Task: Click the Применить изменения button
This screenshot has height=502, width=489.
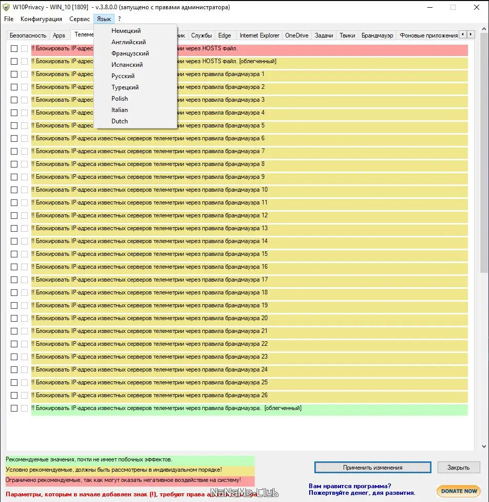Action: pos(372,468)
